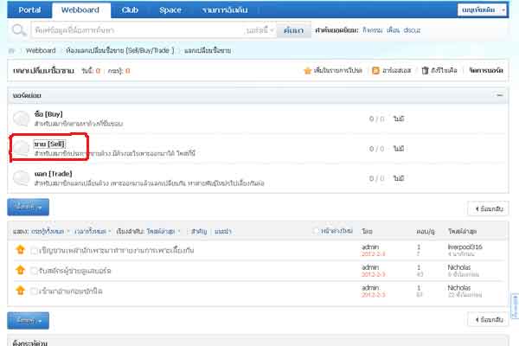Enable the new-window checkbox in list header
519x346 pixels.
[316, 231]
